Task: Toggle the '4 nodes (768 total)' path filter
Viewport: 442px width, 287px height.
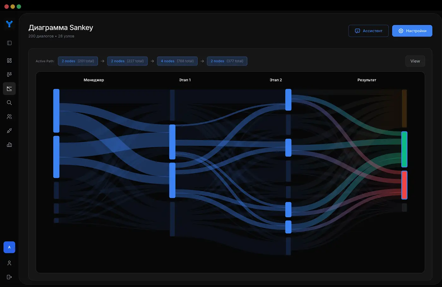Action: [x=177, y=61]
